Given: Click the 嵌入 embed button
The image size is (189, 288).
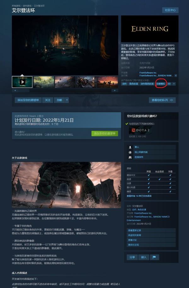Looking at the screenshot, I should pyautogui.click(x=144, y=257).
